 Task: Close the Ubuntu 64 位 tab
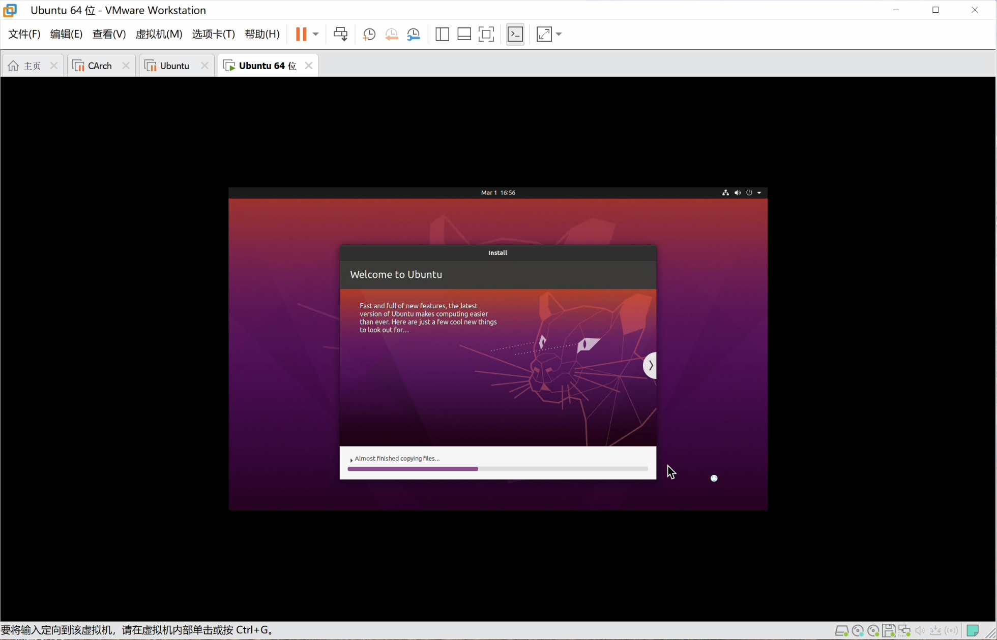[x=309, y=66]
